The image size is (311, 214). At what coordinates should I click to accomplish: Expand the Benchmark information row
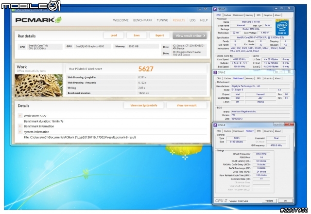[x=20, y=126]
